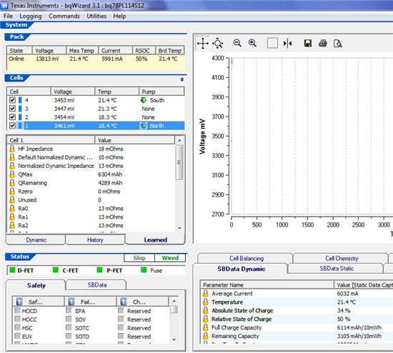Screen dimensions: 393x353
Task: Select the zoom region tool in chart toolbar
Action: pyautogui.click(x=217, y=44)
